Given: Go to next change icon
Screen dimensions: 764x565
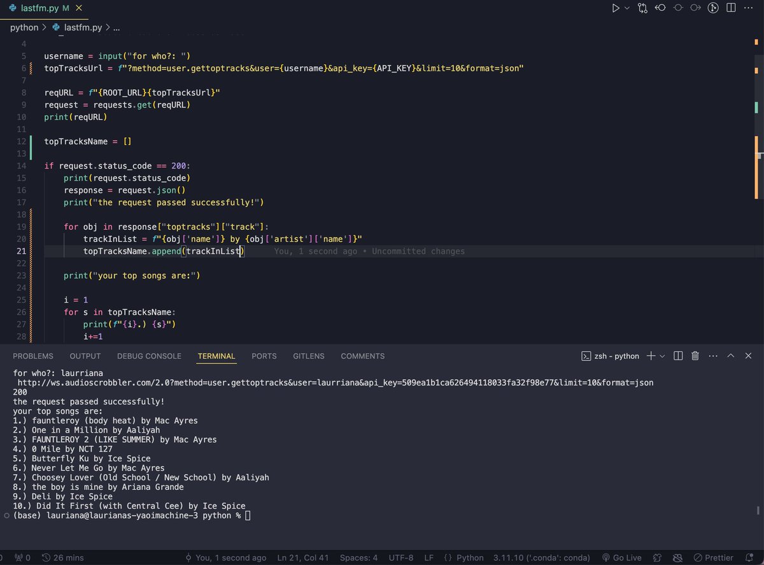Looking at the screenshot, I should tap(696, 8).
